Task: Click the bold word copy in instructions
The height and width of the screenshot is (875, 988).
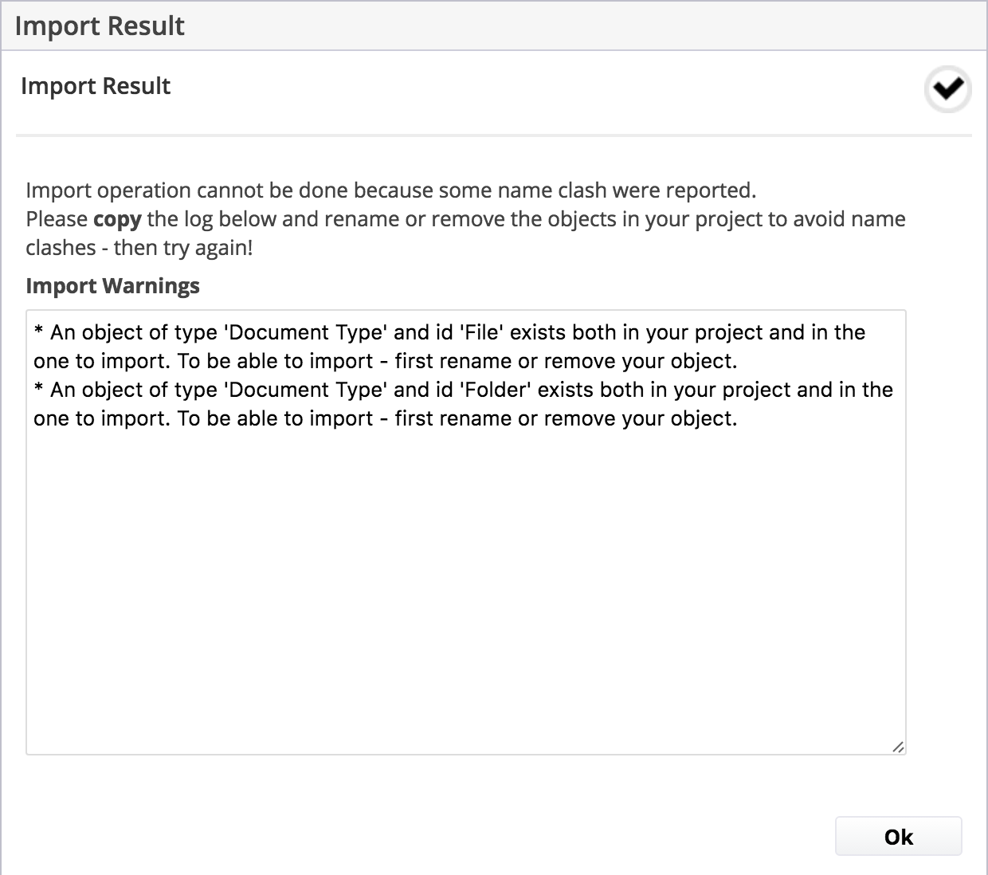Action: (x=117, y=219)
